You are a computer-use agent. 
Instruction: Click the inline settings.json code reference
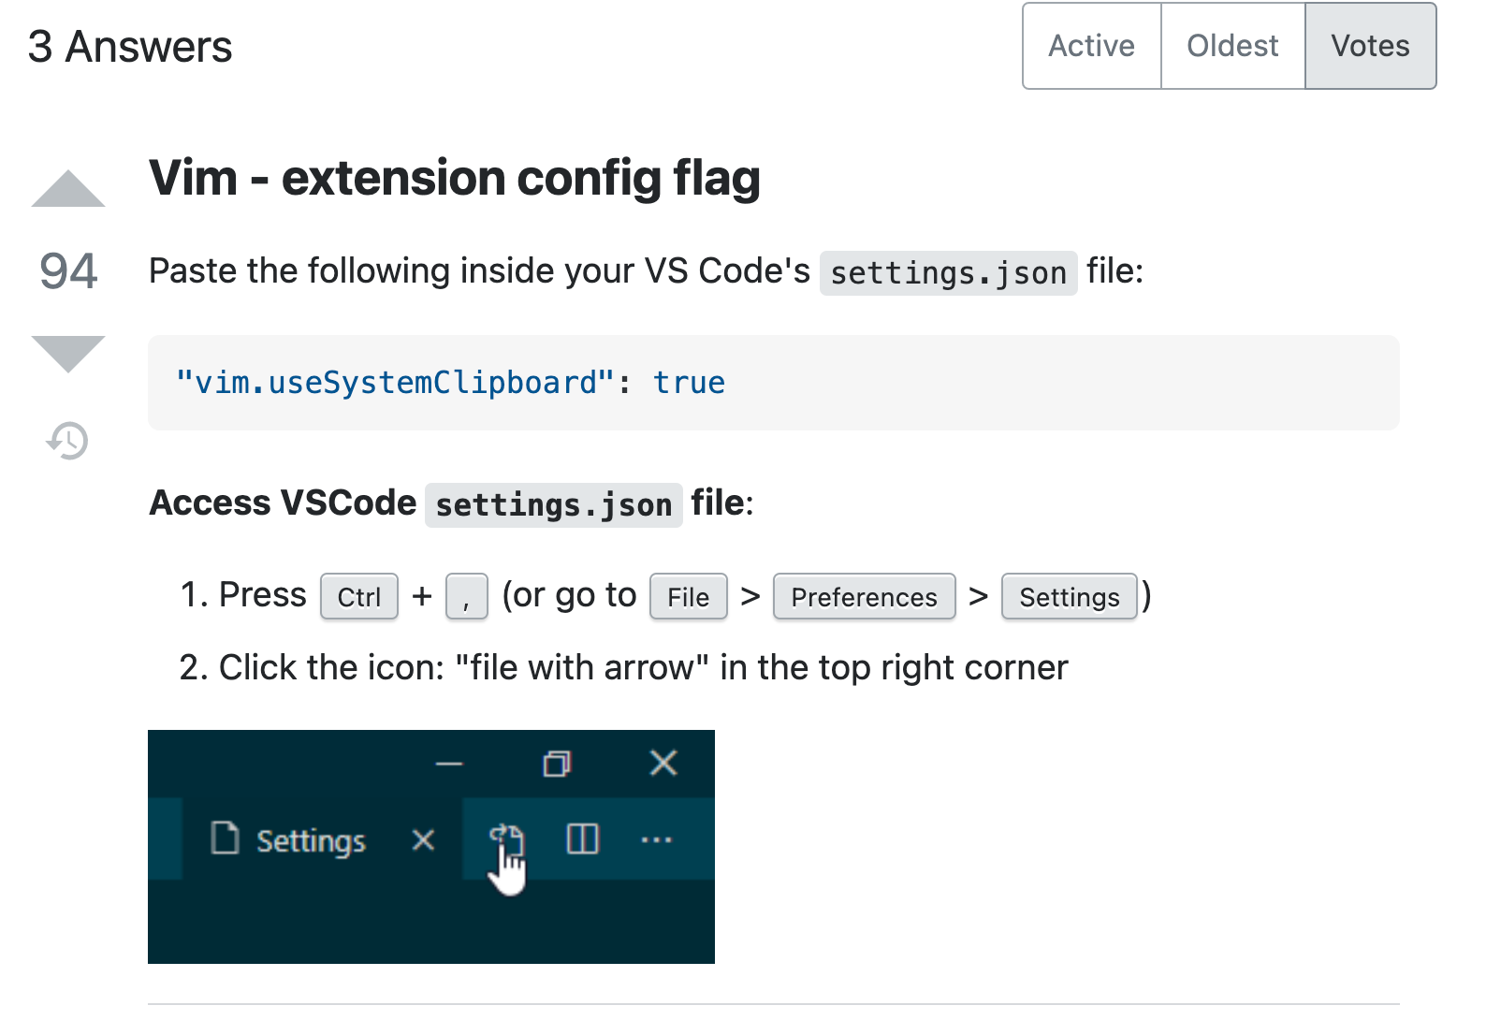click(947, 271)
